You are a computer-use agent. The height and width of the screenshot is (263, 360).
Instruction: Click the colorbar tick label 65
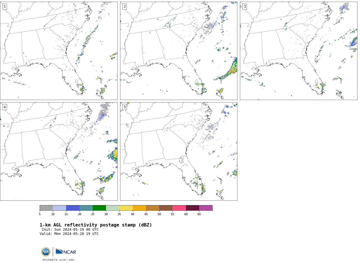(x=199, y=214)
